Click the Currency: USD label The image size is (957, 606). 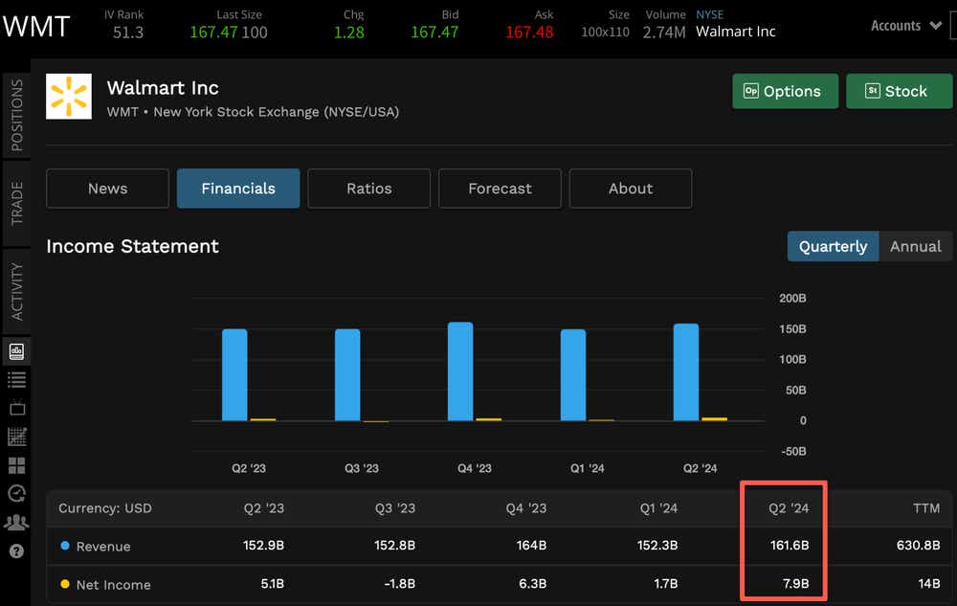coord(105,508)
